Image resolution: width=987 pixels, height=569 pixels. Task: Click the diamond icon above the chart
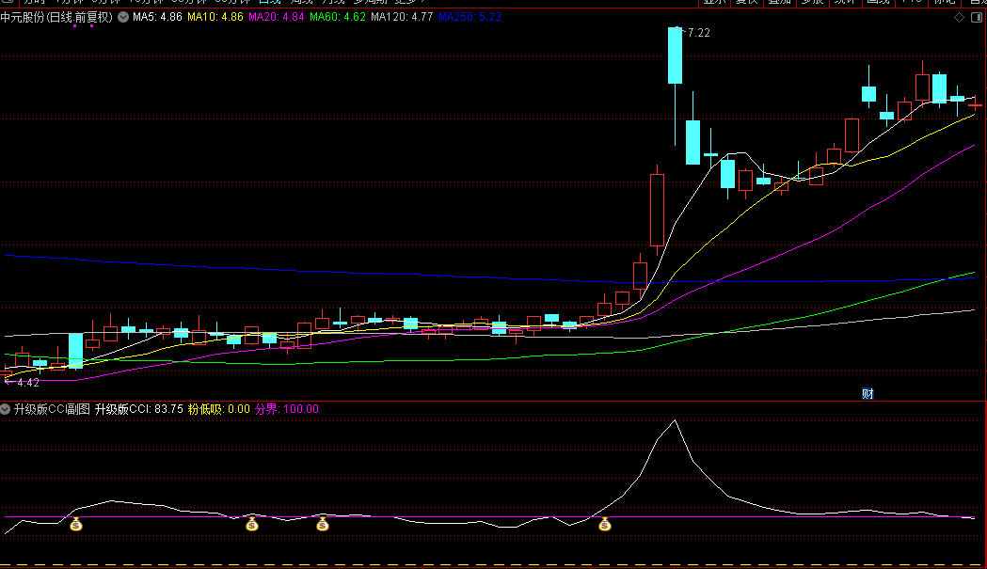click(x=960, y=18)
